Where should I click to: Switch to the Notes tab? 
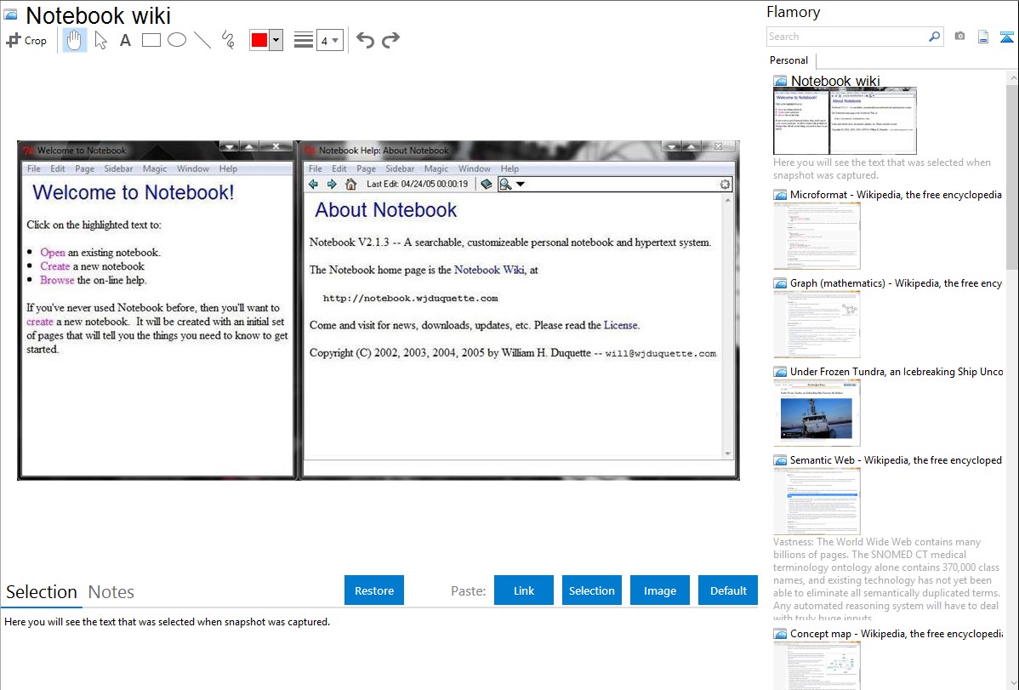(111, 592)
